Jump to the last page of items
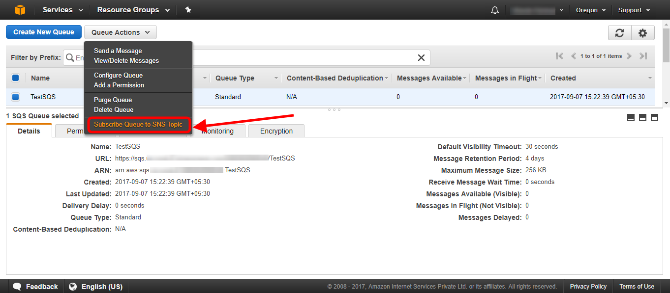 coord(643,56)
